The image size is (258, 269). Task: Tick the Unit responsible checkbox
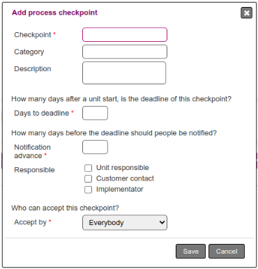tap(88, 168)
